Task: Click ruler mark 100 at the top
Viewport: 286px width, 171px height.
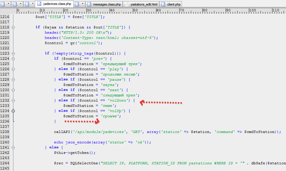Action: pyautogui.click(x=253, y=10)
